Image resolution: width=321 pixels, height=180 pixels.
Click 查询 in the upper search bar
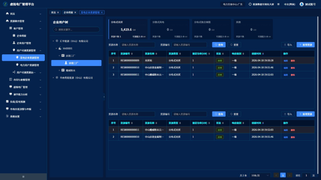point(219,45)
